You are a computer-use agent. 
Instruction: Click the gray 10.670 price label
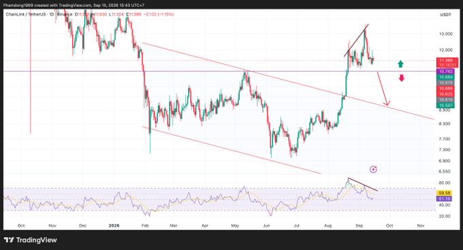click(x=445, y=82)
